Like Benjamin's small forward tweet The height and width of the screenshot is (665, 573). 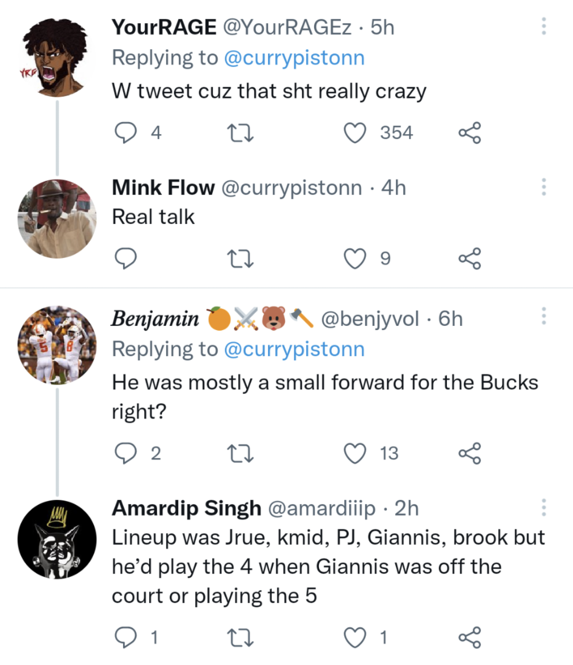(x=355, y=453)
